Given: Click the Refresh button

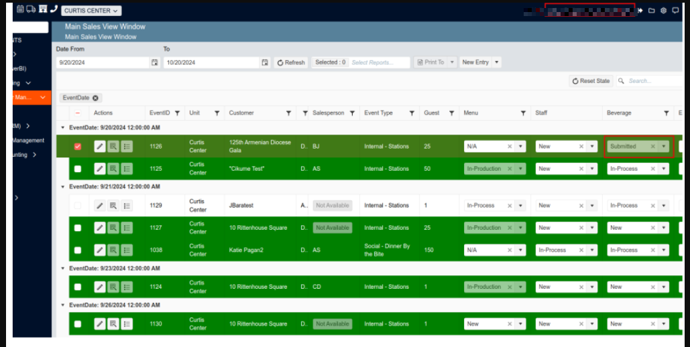Looking at the screenshot, I should (x=291, y=62).
